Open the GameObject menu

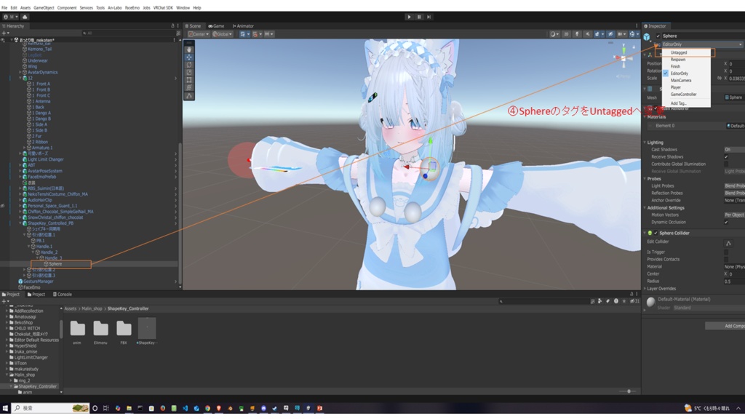(x=44, y=8)
